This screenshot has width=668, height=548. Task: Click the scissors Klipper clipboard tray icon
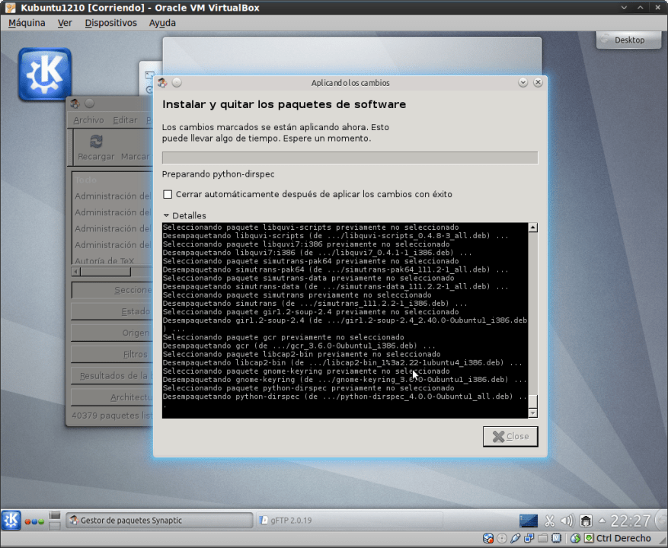coord(548,521)
